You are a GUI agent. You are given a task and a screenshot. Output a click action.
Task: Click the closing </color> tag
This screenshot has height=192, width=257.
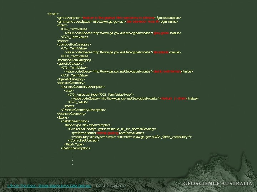point(63,41)
